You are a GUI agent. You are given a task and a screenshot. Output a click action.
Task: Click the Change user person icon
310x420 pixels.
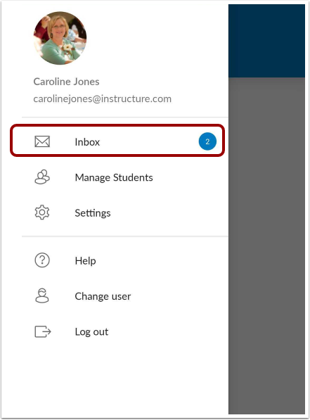click(x=42, y=295)
